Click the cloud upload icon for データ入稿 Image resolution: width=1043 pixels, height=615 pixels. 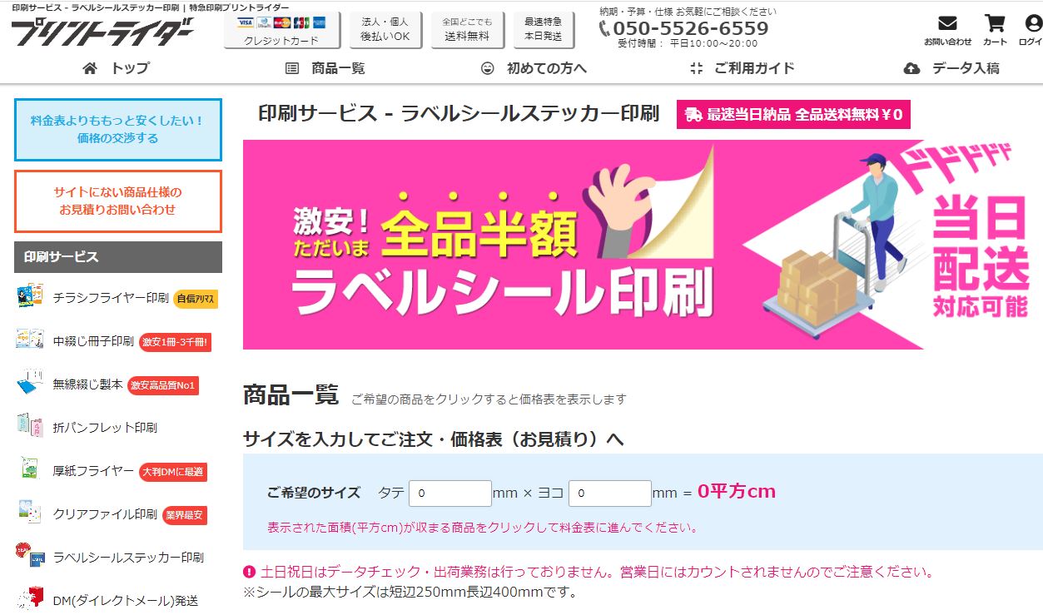coord(911,68)
